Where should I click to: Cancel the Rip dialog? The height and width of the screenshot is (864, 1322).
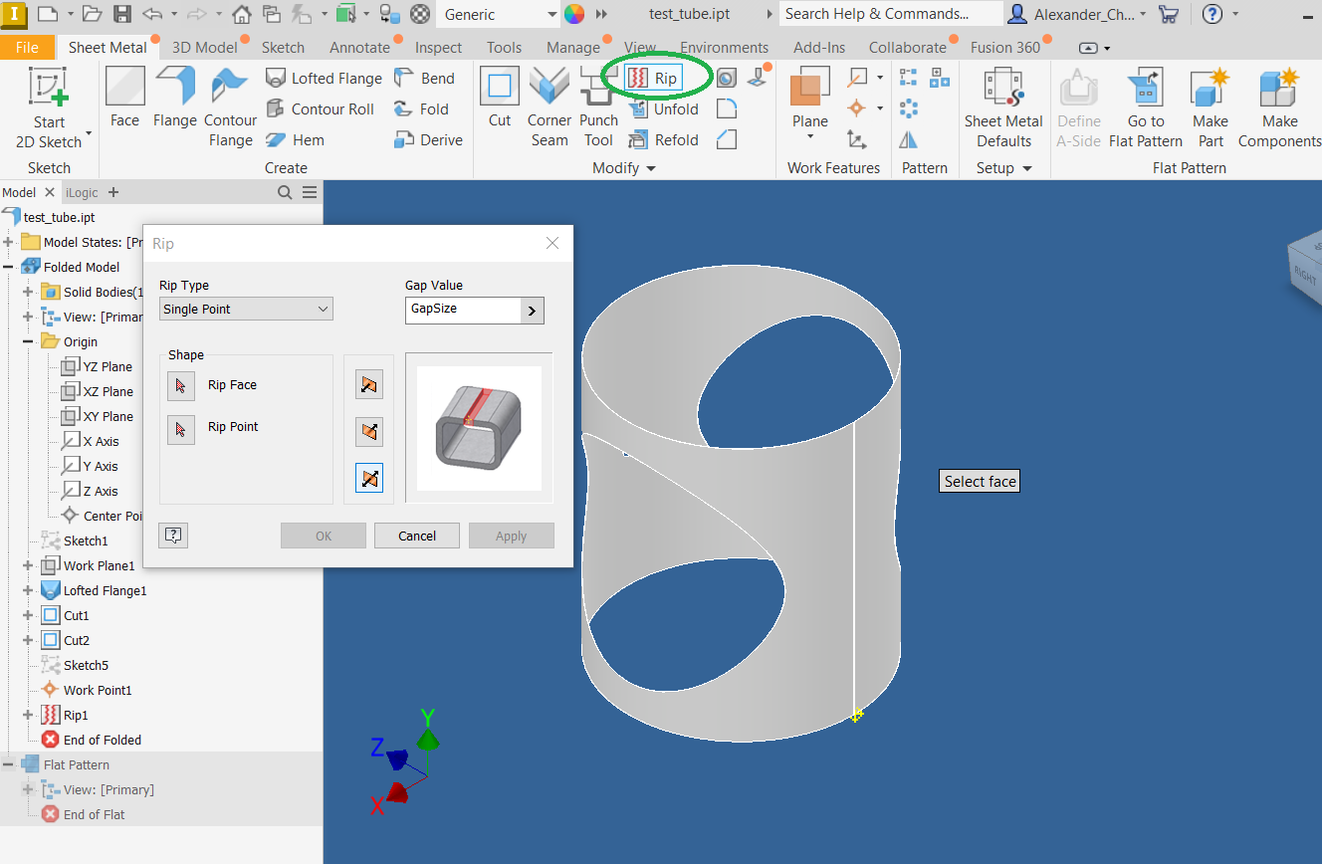(x=416, y=535)
